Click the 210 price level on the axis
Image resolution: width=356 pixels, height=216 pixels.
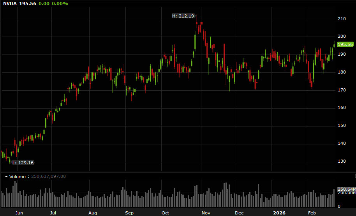[x=342, y=19]
